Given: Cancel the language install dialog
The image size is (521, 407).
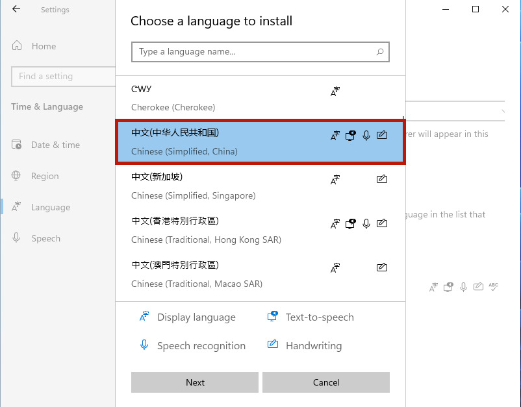Looking at the screenshot, I should pyautogui.click(x=325, y=382).
